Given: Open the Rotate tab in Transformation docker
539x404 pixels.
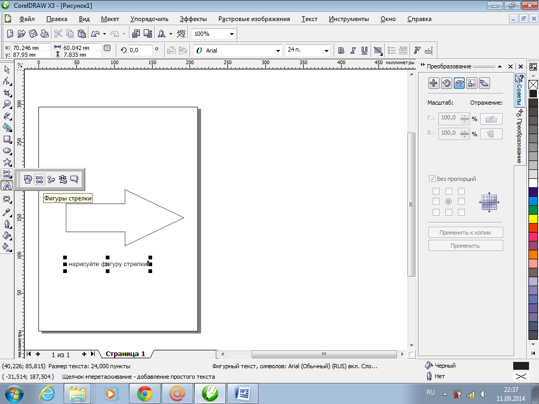Looking at the screenshot, I should [446, 83].
